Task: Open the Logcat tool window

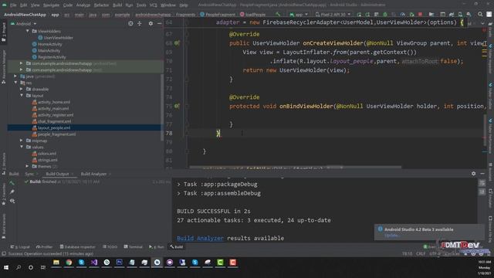Action: 20,247
